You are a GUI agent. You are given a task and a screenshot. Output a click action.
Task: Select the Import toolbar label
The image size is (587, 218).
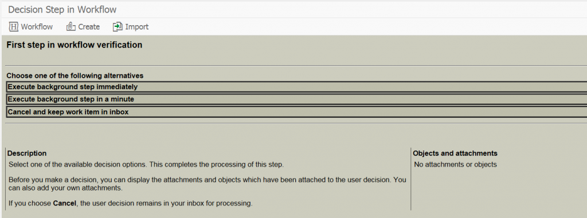(x=136, y=27)
